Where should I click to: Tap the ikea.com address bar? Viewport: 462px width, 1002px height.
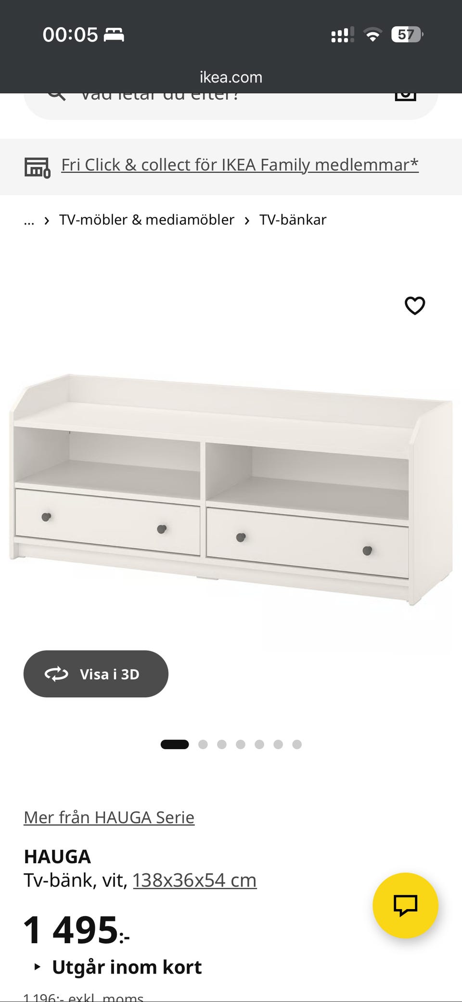coord(231,77)
